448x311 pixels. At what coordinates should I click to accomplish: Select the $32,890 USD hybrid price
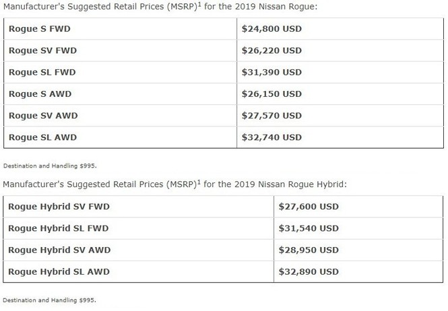click(309, 271)
